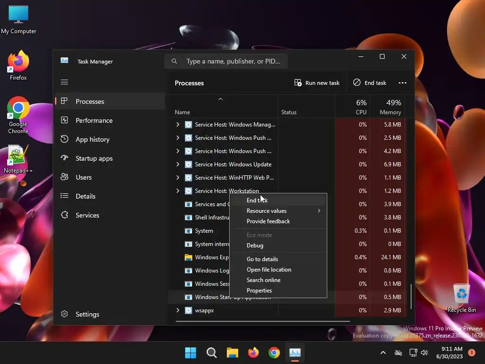Open File Explorer from taskbar
The height and width of the screenshot is (364, 485).
pos(232,353)
